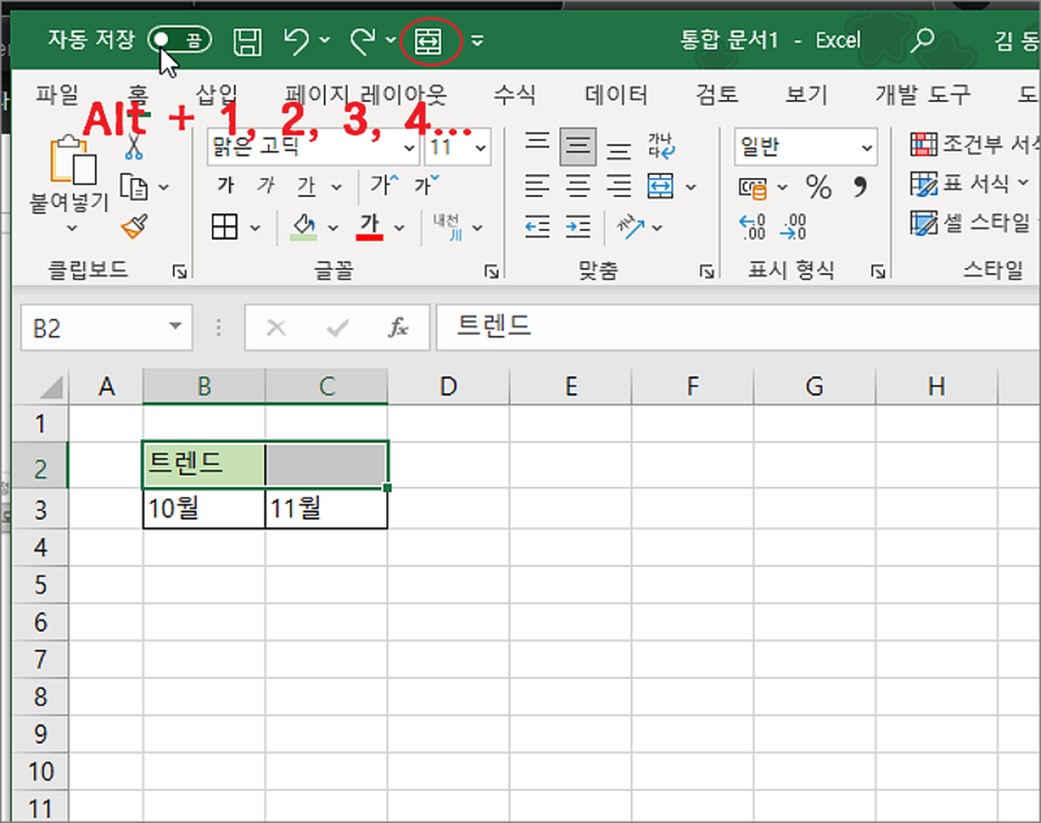Screen dimensions: 1041x823
Task: Open the 페이지 레이아웃 tab
Action: pyautogui.click(x=366, y=94)
